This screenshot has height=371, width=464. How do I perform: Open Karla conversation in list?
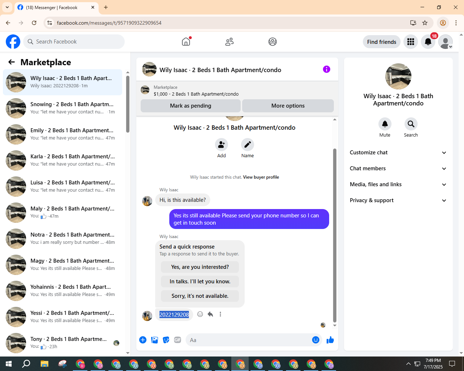[x=63, y=161]
